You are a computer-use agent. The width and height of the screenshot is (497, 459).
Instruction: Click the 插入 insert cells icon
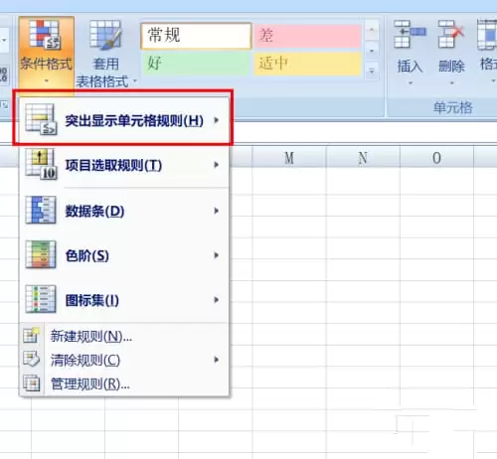pyautogui.click(x=410, y=34)
